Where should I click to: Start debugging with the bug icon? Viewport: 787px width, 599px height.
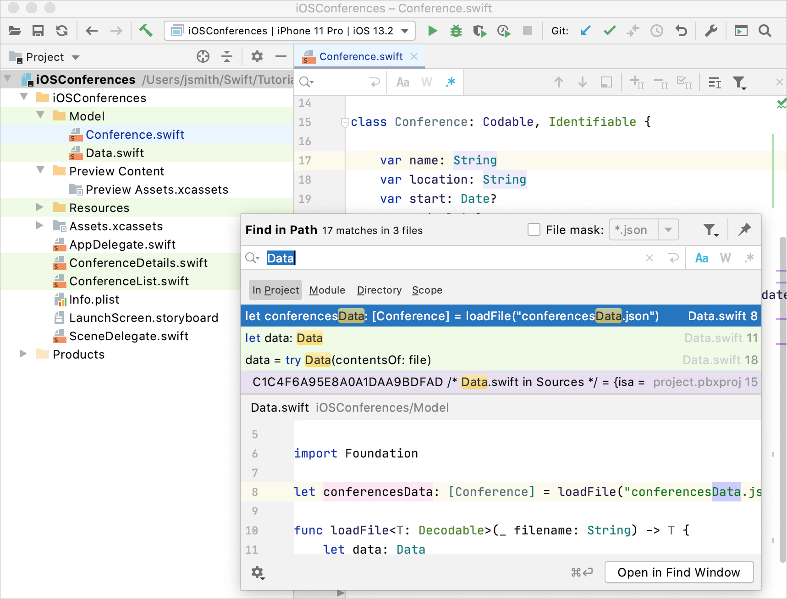(x=456, y=31)
